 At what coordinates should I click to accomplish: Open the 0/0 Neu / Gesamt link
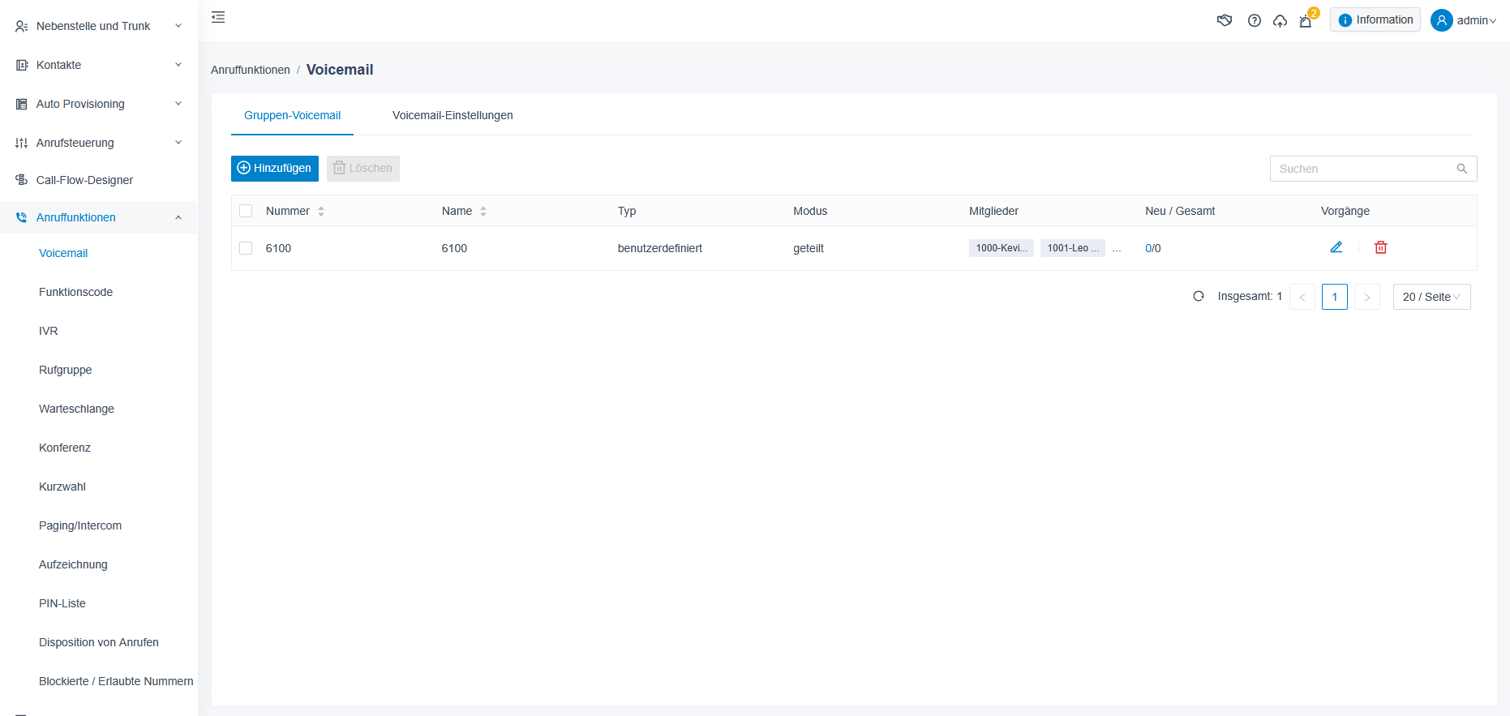click(1153, 248)
